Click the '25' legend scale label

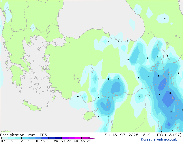56,141
